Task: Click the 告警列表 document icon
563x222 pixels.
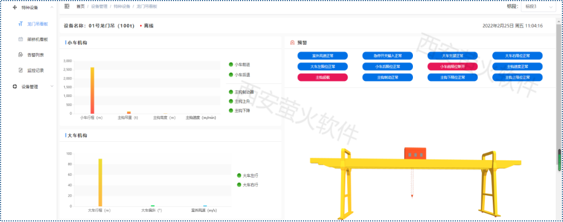Action: 21,55
